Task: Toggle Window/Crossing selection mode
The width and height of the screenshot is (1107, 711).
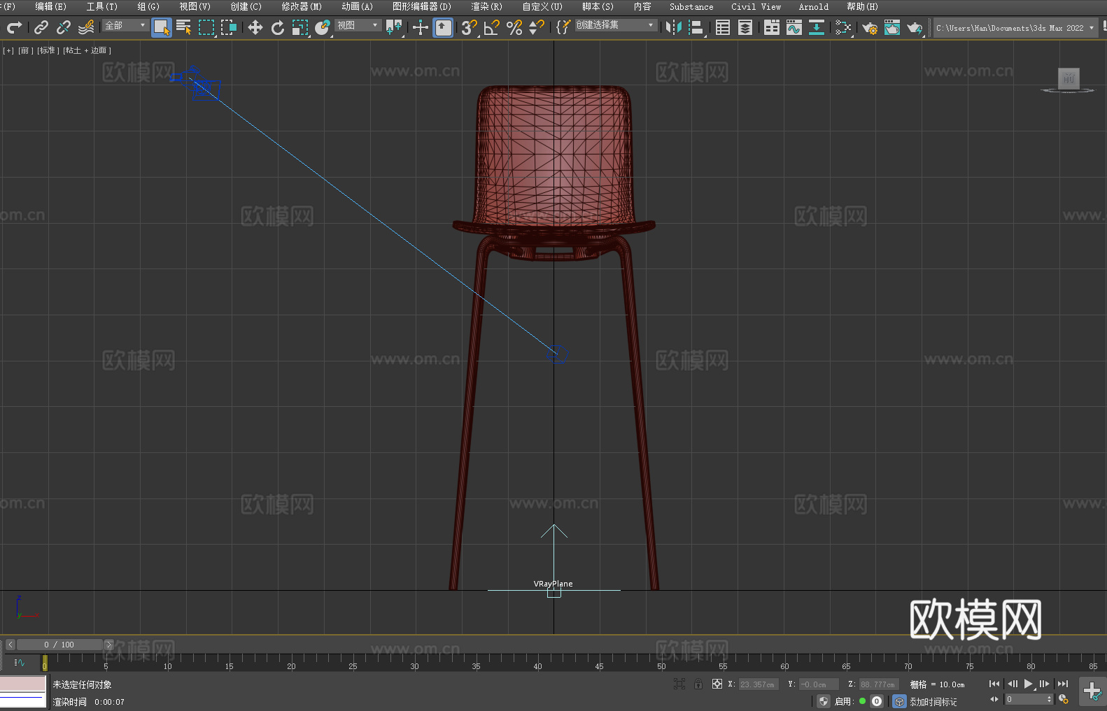Action: click(x=229, y=27)
